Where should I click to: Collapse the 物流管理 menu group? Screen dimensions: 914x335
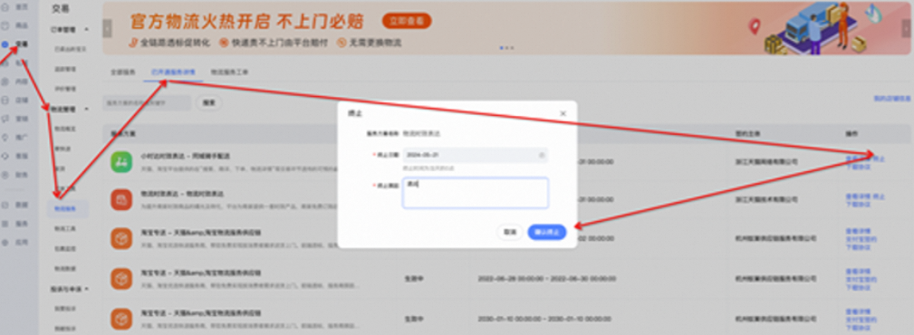(x=87, y=109)
